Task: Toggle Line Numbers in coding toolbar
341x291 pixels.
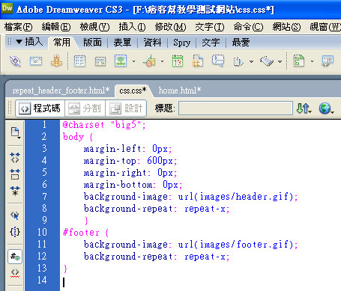Action: 15,257
